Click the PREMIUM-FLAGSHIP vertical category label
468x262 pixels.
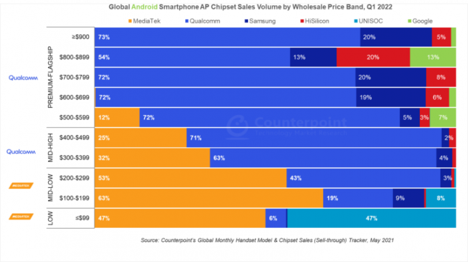pos(50,78)
